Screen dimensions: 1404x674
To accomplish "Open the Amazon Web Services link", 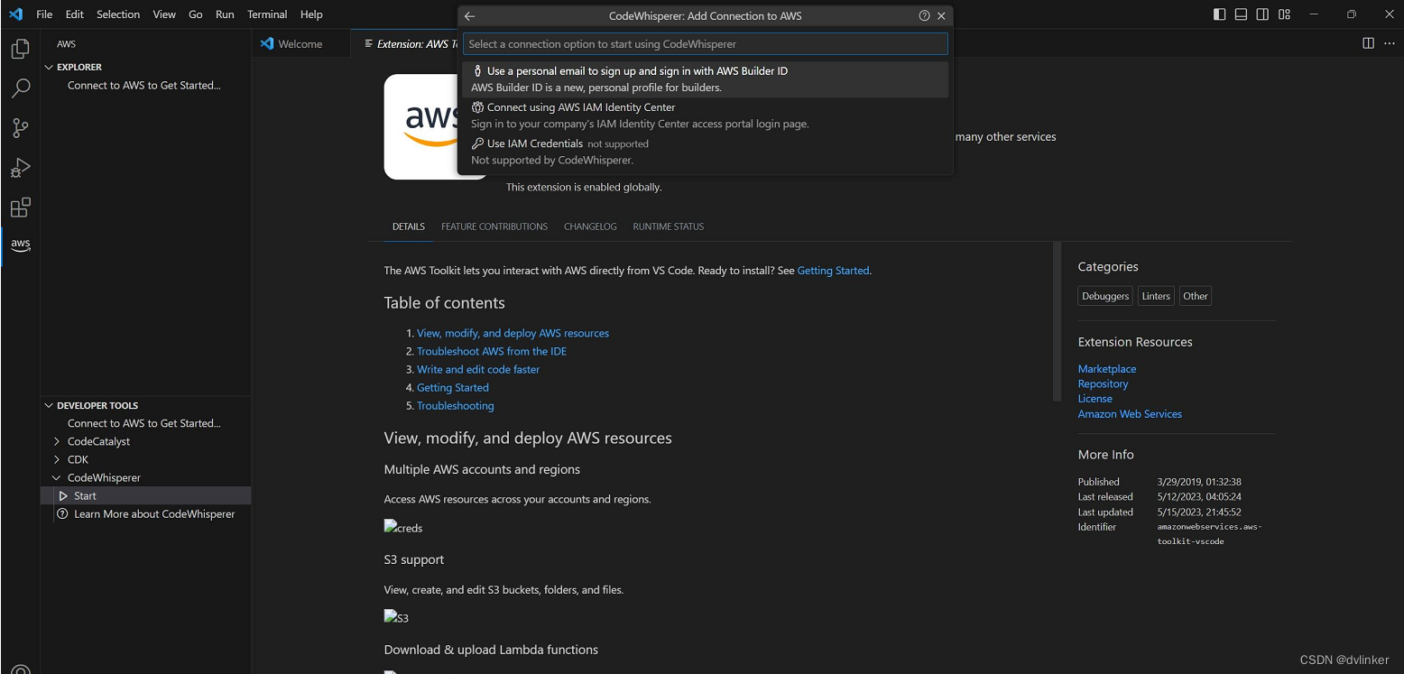I will [x=1130, y=414].
